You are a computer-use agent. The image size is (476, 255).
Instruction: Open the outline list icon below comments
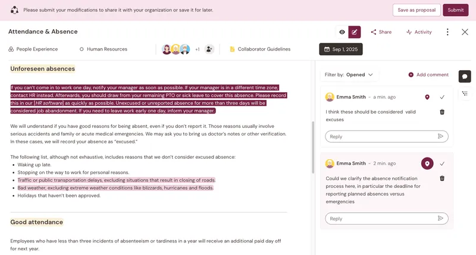click(x=465, y=94)
